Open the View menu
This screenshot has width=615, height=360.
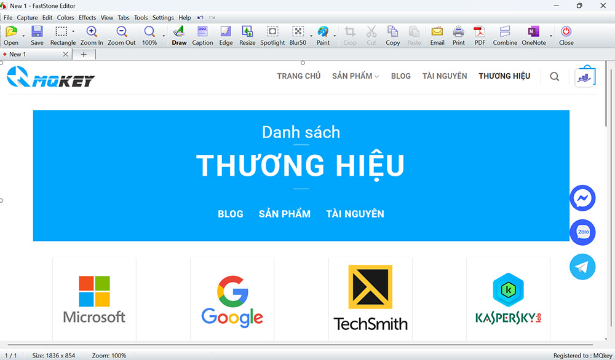coord(106,18)
